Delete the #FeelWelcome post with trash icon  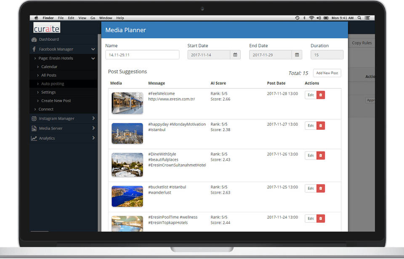[x=321, y=95]
